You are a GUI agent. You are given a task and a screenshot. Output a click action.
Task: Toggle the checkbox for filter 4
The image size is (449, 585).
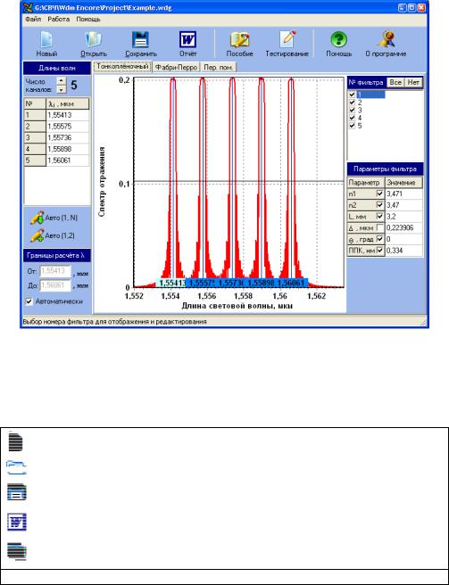[x=352, y=118]
